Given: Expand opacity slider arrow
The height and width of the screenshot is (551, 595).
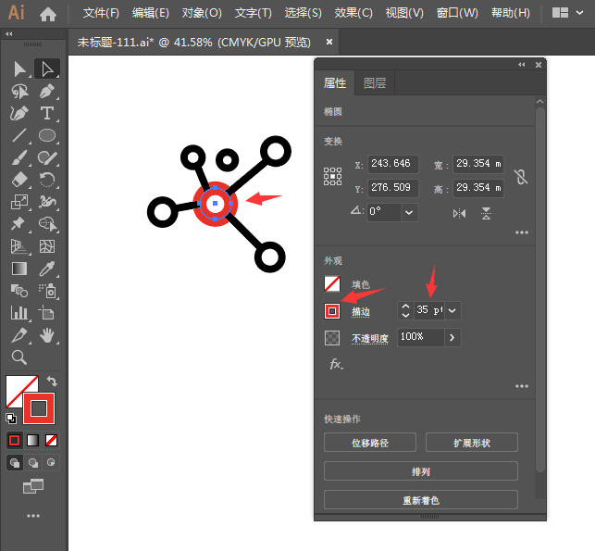Looking at the screenshot, I should [452, 337].
